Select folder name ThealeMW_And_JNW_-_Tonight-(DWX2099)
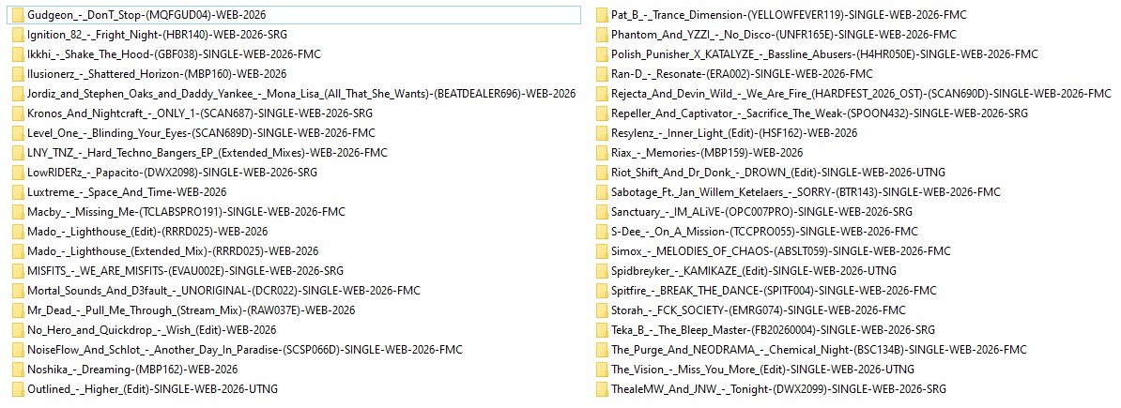 (x=719, y=389)
